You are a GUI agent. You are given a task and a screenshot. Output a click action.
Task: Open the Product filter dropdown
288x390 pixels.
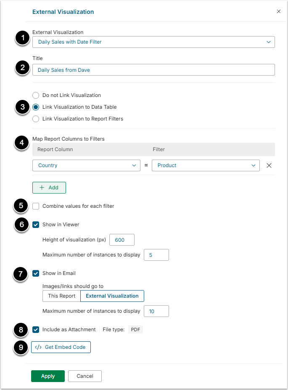click(206, 165)
